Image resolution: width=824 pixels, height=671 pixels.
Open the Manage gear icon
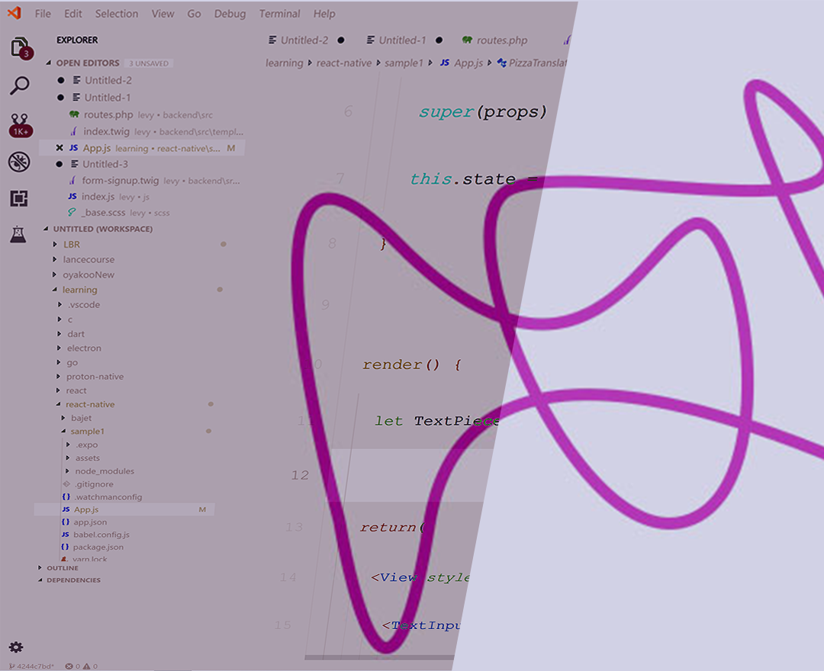pyautogui.click(x=16, y=647)
